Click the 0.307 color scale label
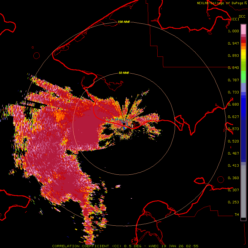This screenshot has height=248, width=248. 233,190
